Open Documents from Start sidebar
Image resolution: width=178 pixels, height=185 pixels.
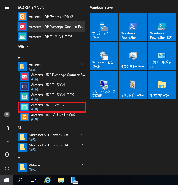(x=7, y=128)
